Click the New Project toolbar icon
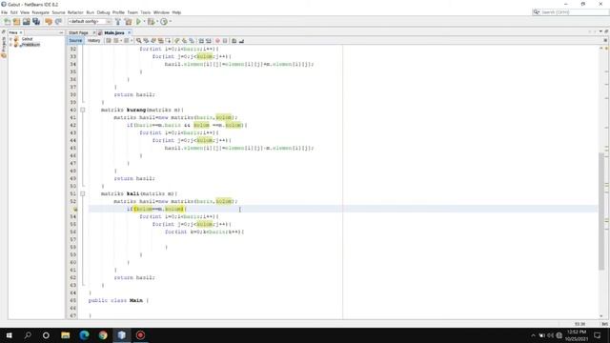Viewport: 610px width, 343px height. tap(17, 21)
